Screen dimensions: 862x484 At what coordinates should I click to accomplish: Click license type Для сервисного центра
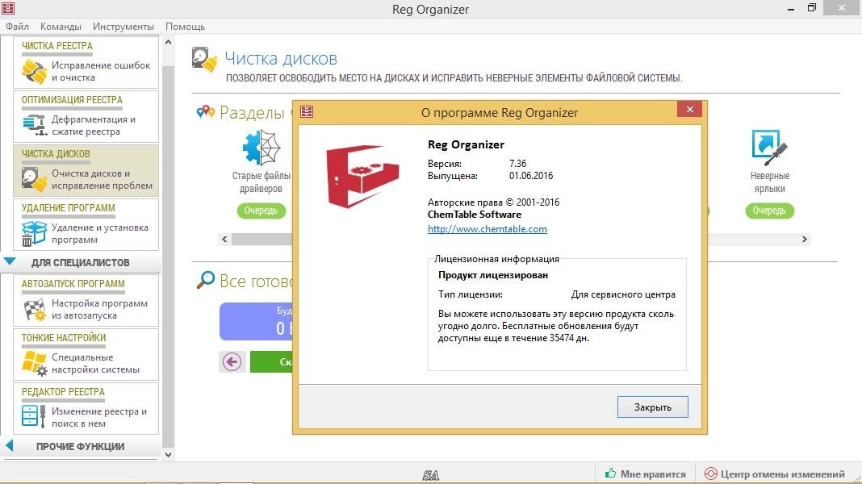coord(623,294)
